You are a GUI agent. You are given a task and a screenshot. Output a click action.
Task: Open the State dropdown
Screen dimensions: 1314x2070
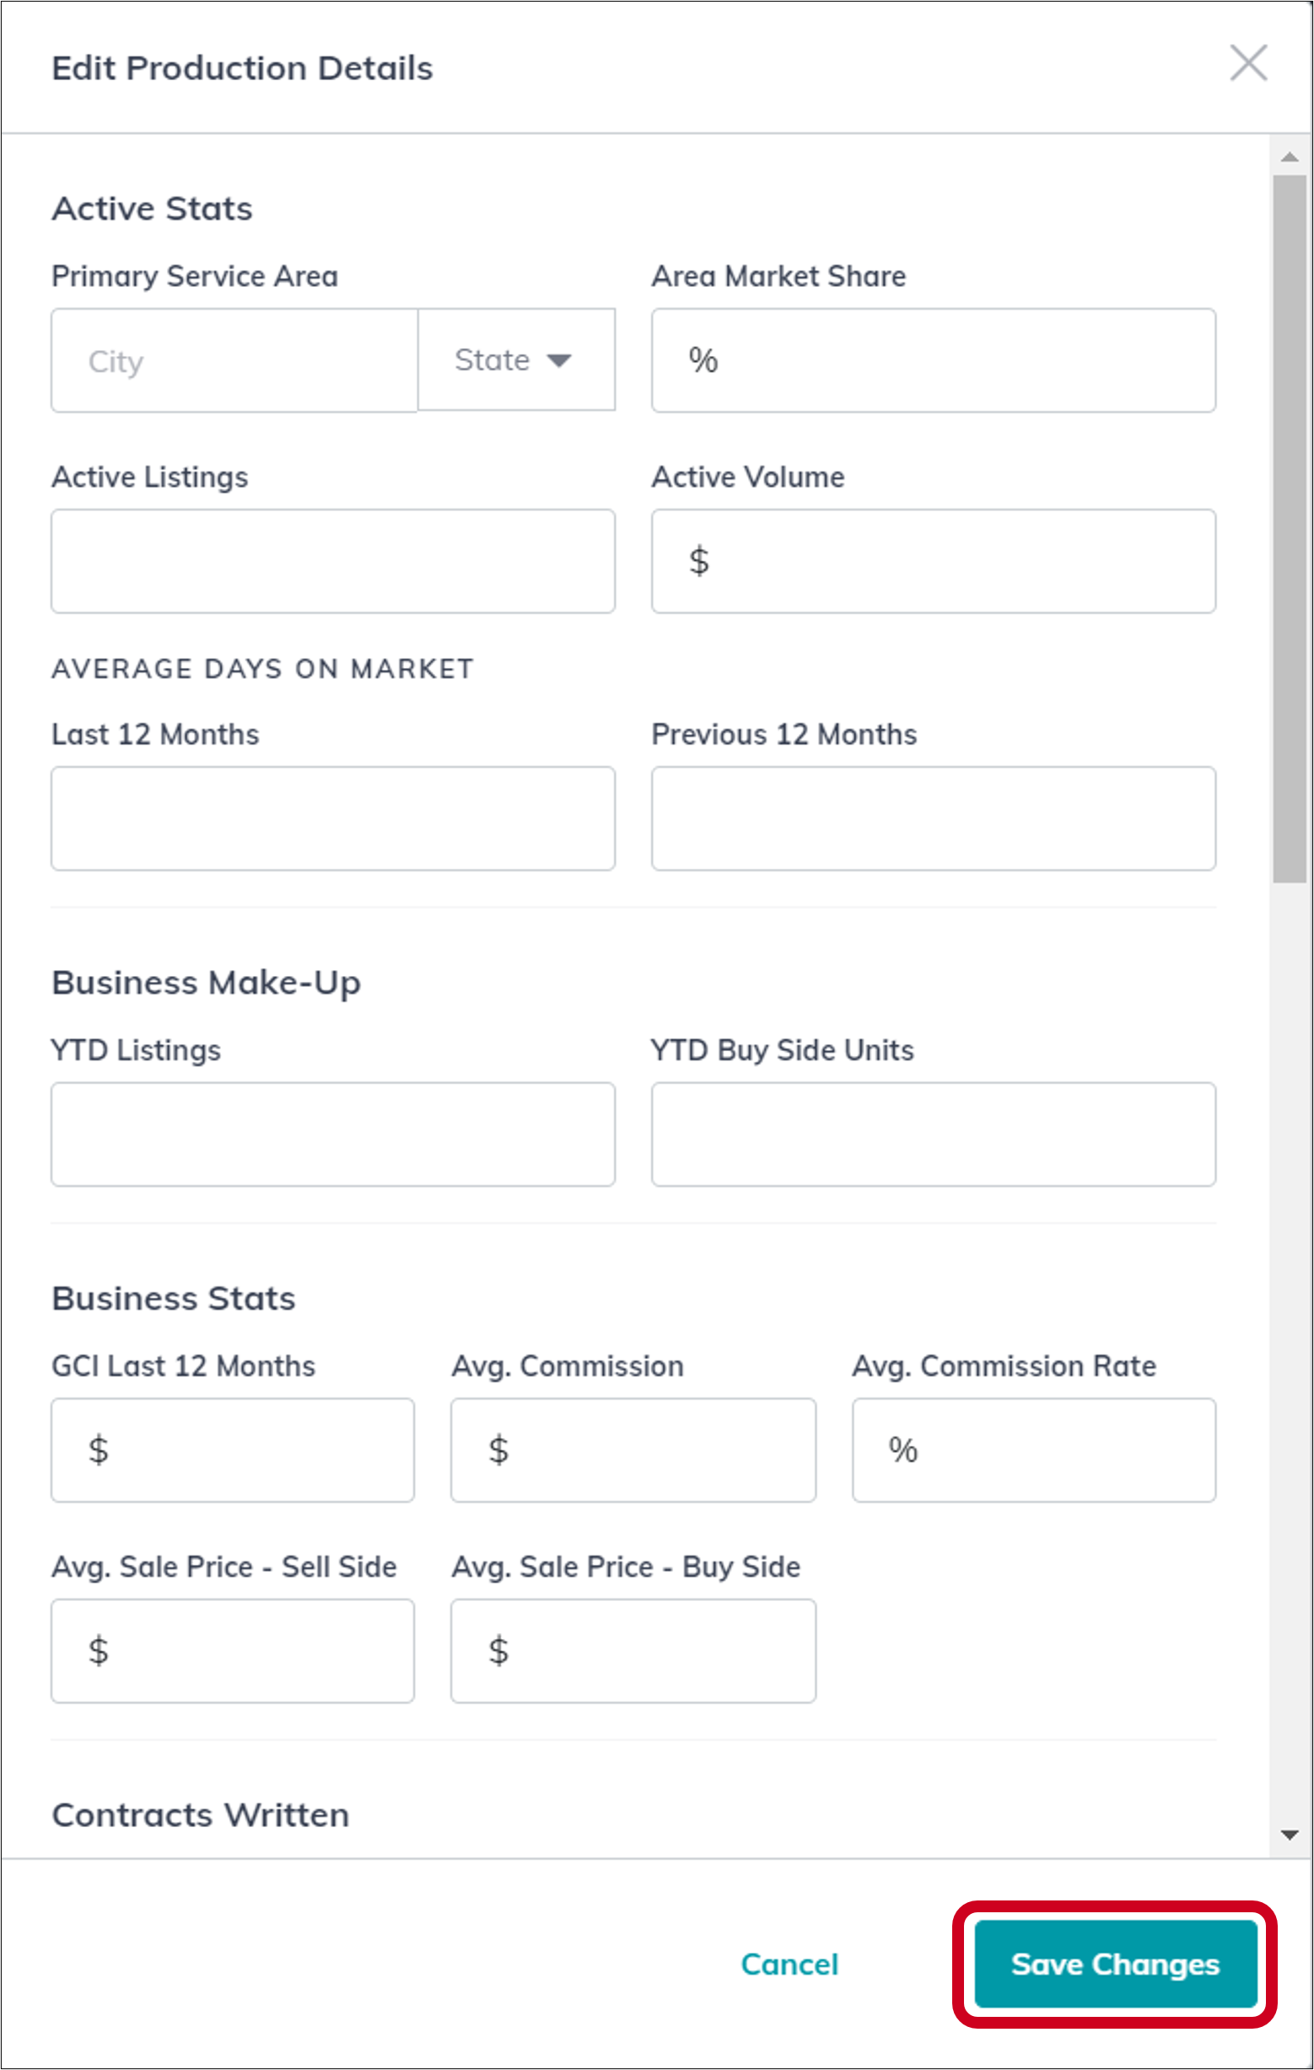pos(515,360)
